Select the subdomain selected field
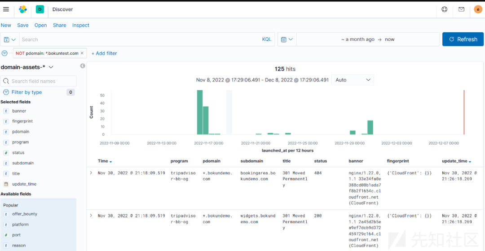485x251 pixels. point(23,163)
